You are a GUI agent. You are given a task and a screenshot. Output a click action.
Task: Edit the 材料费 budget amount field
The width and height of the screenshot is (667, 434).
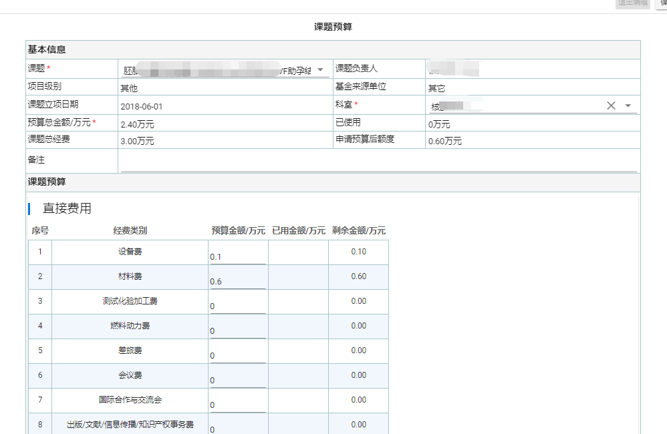pyautogui.click(x=237, y=281)
